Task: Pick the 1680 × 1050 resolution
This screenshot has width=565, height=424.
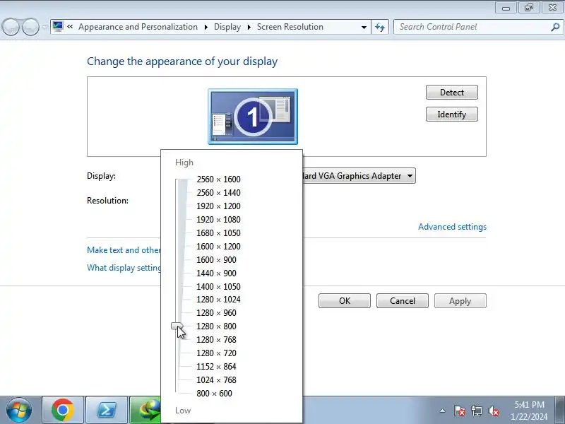Action: 218,233
